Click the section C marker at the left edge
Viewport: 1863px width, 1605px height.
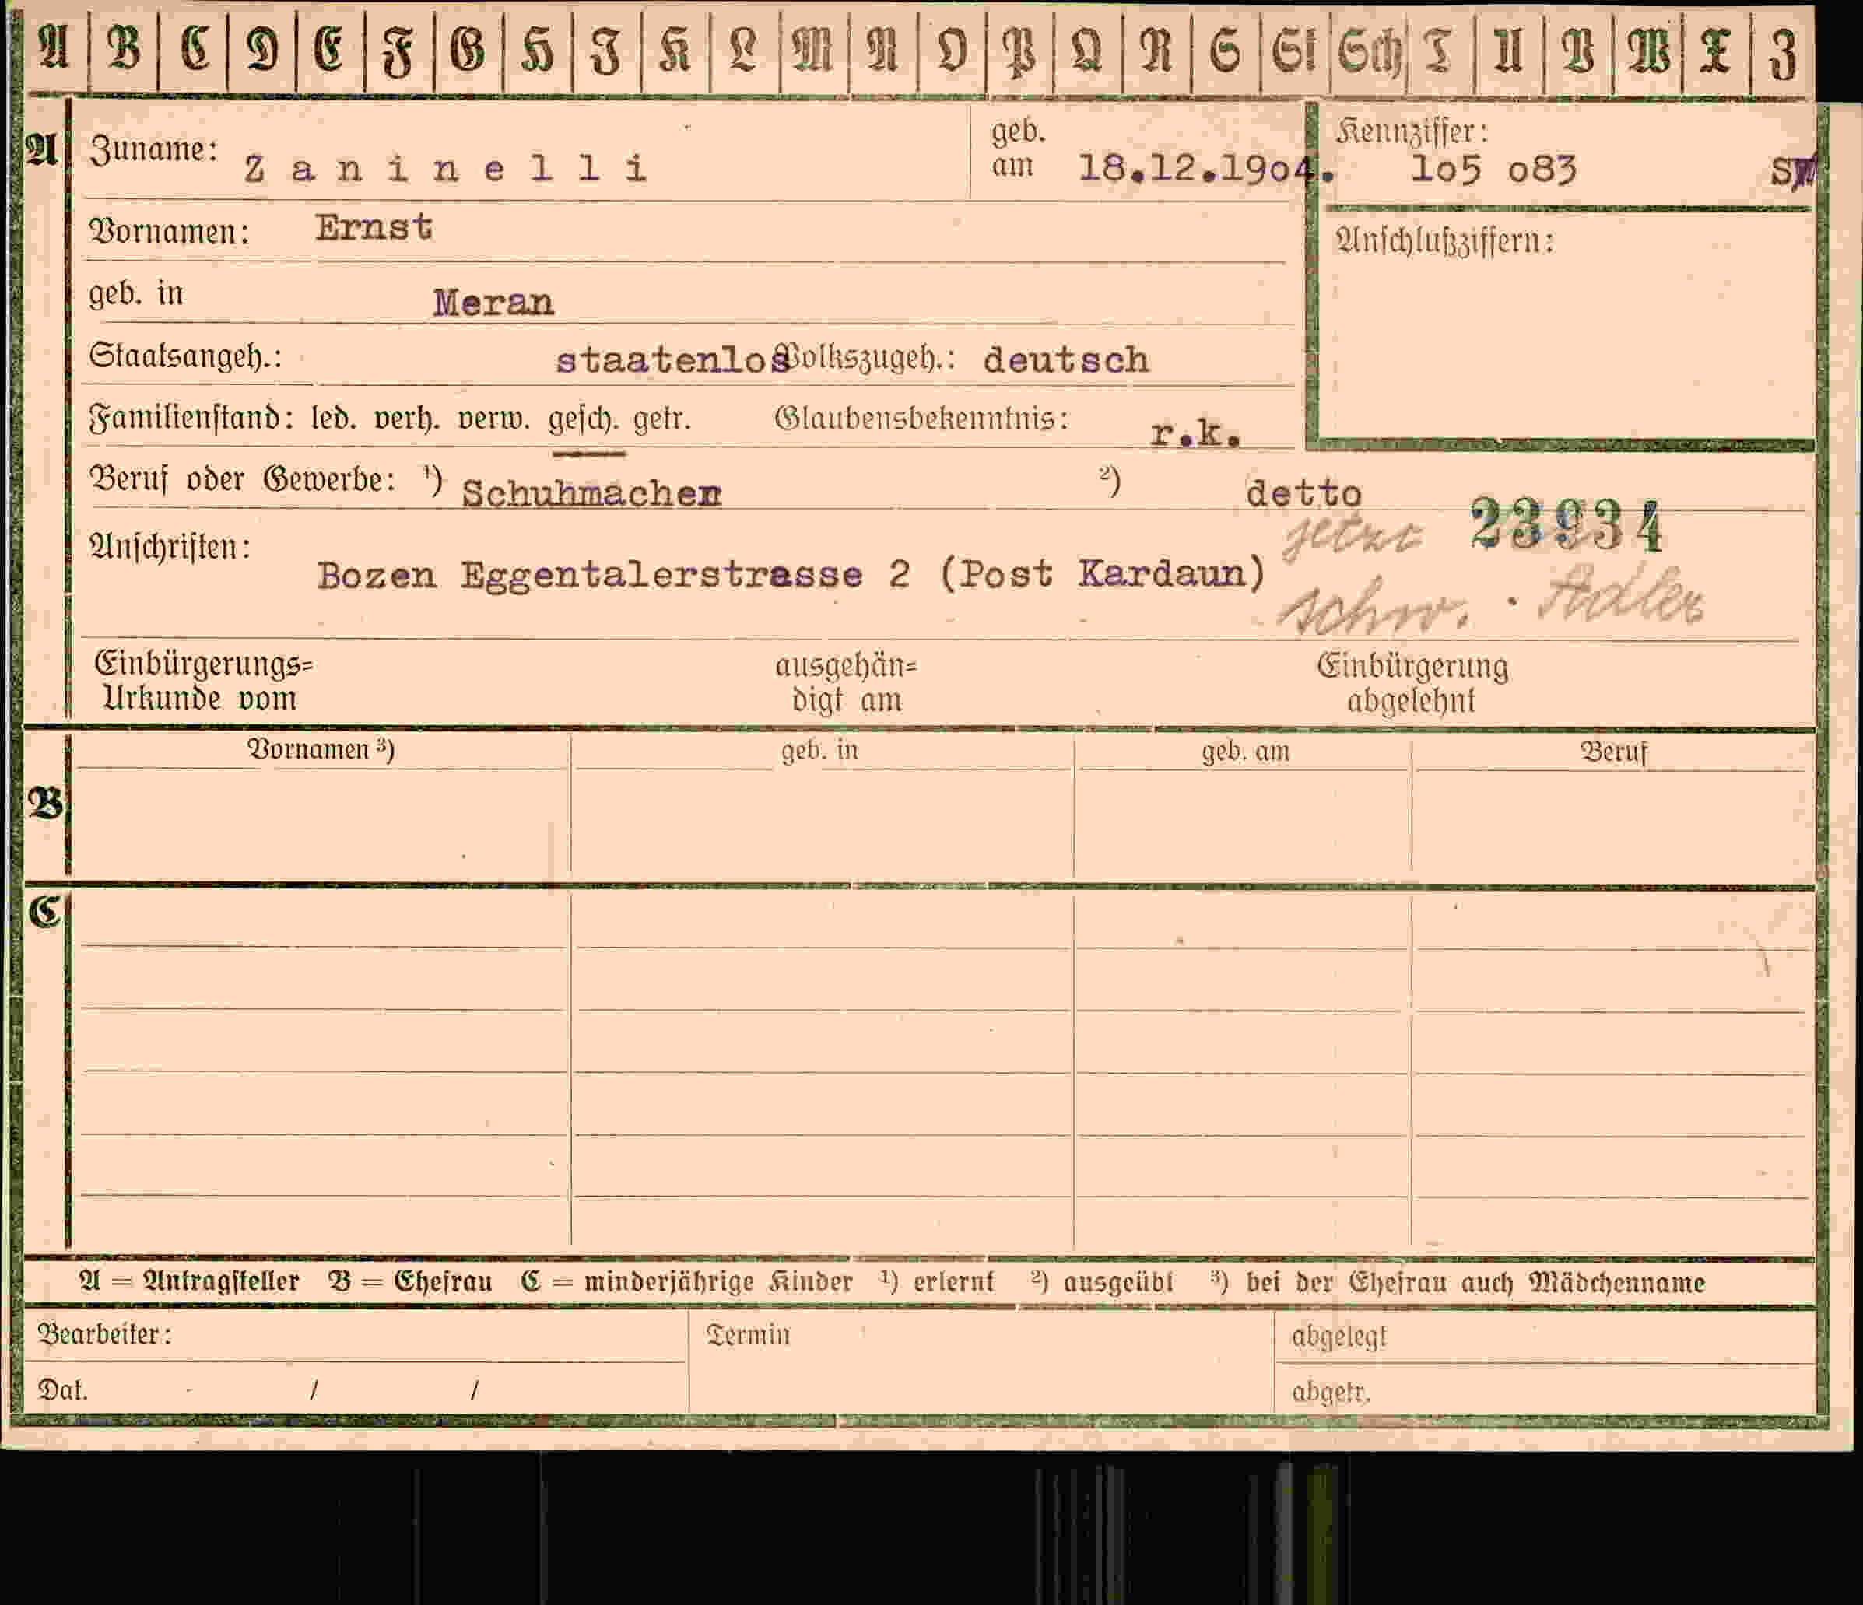tap(45, 912)
